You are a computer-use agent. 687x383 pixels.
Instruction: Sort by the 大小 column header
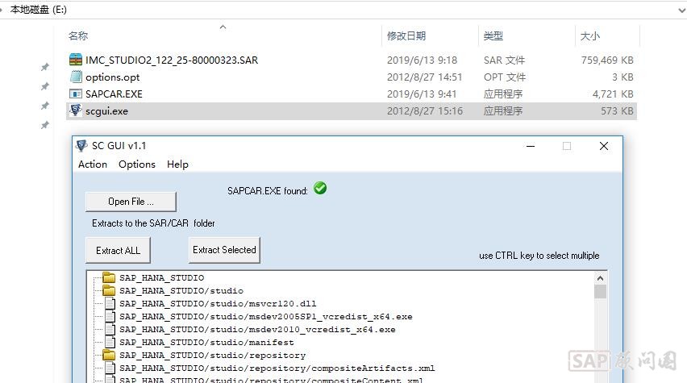pos(589,36)
